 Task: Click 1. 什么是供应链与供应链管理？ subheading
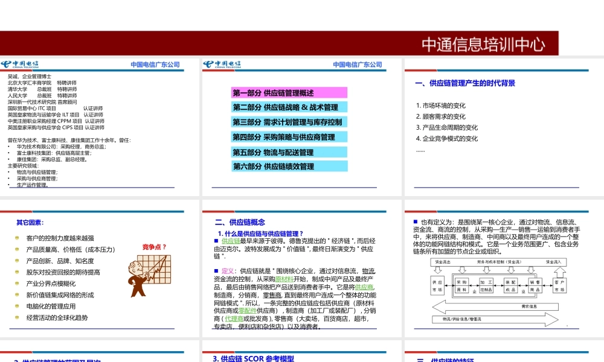tap(260, 233)
